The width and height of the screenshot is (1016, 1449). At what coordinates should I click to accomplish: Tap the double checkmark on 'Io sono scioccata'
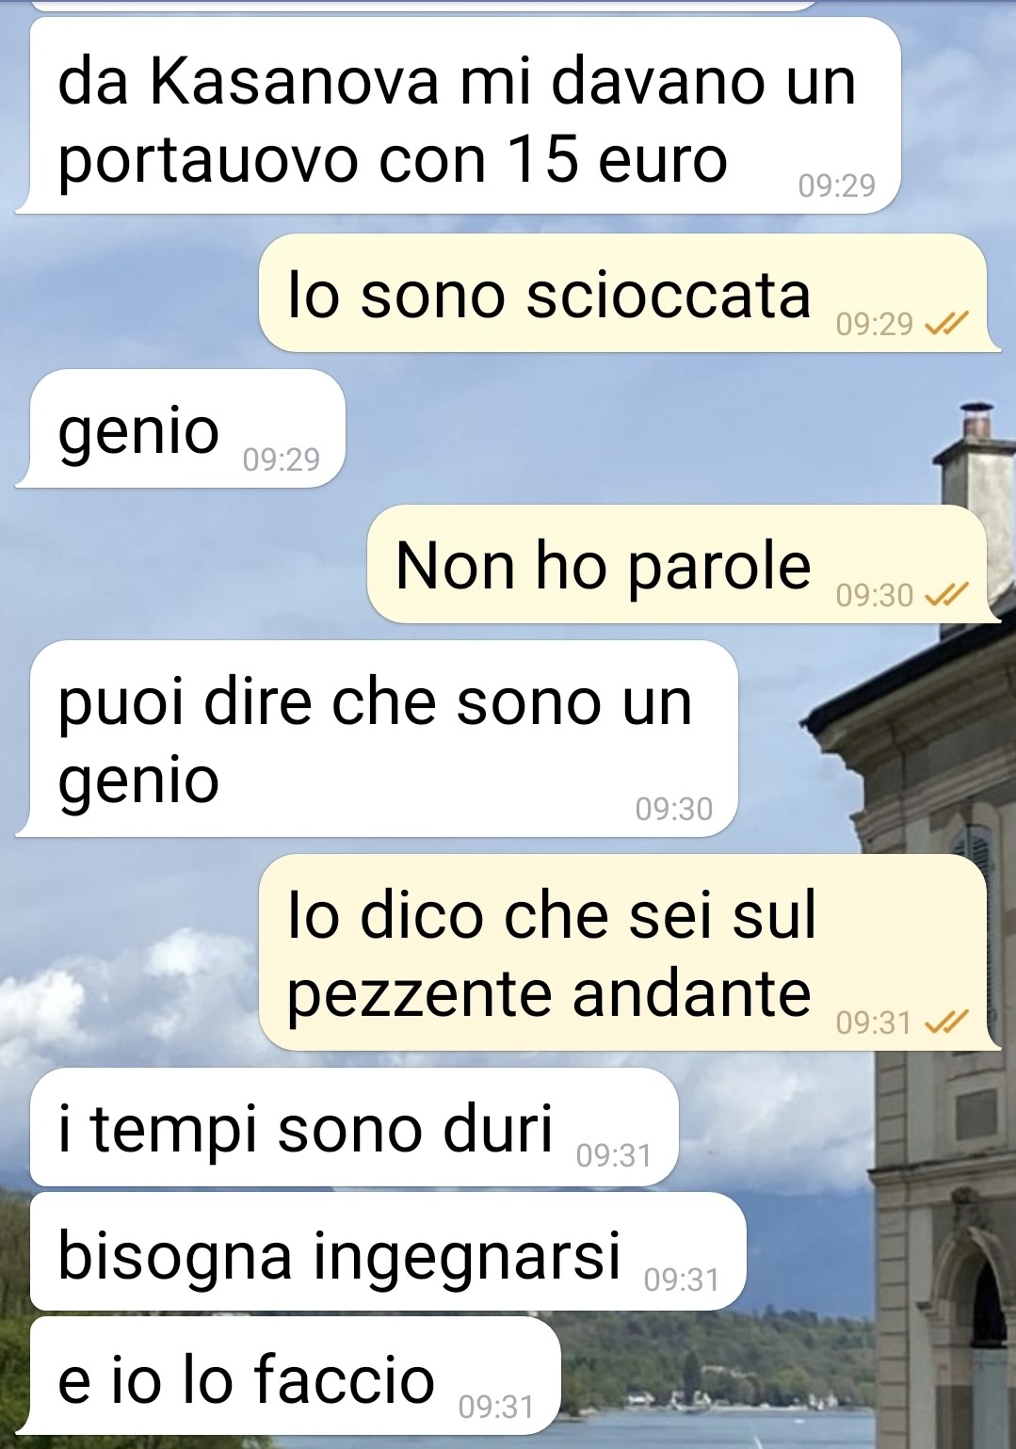pos(946,324)
